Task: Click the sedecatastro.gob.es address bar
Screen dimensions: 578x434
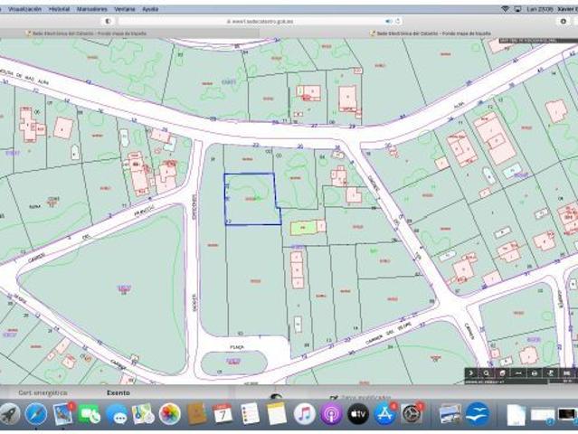Action: [251, 20]
